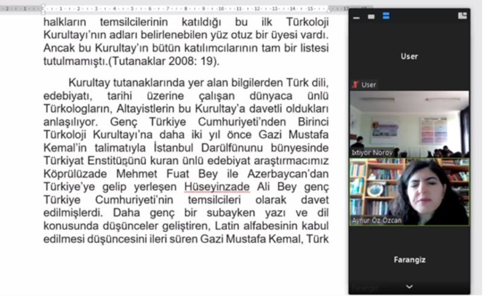Image resolution: width=483 pixels, height=296 pixels.
Task: Place cursor at the paragraph starting Kurultay tutanaklarında
Action: tap(69, 83)
